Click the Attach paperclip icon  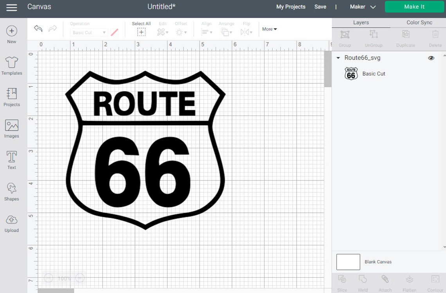point(385,279)
